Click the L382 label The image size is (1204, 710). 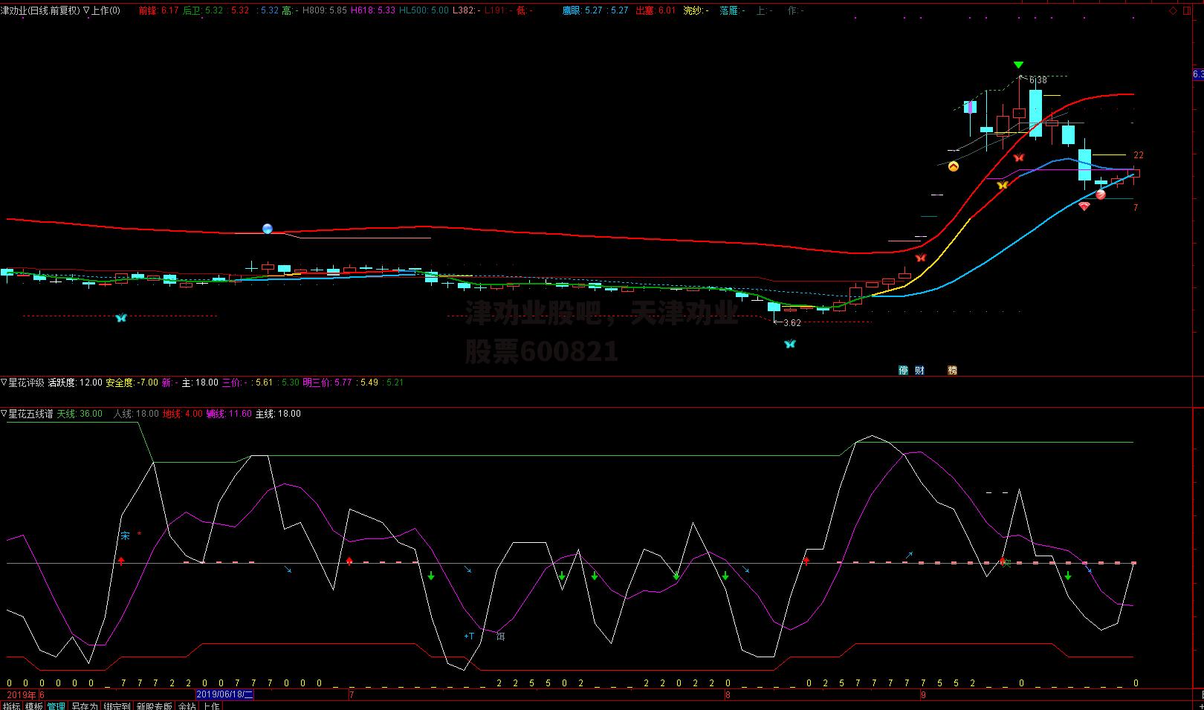466,10
